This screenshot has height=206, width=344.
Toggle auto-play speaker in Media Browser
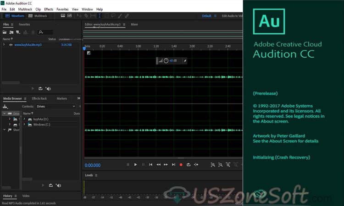[x=58, y=185]
